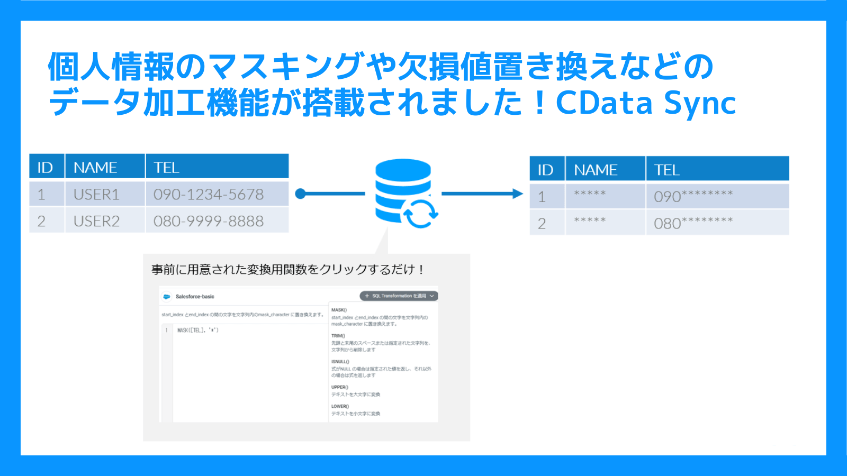Select the UPPER() function entry
Viewport: 847px width, 476px height.
[340, 387]
